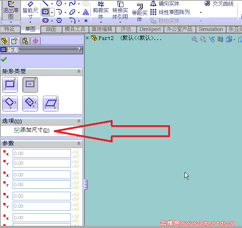The width and height of the screenshot is (242, 228).
Task: Open PropertyManager tab icon
Action: 15,41
